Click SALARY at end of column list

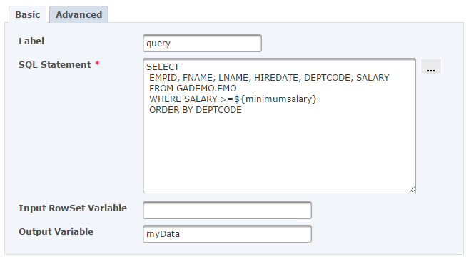(373, 78)
